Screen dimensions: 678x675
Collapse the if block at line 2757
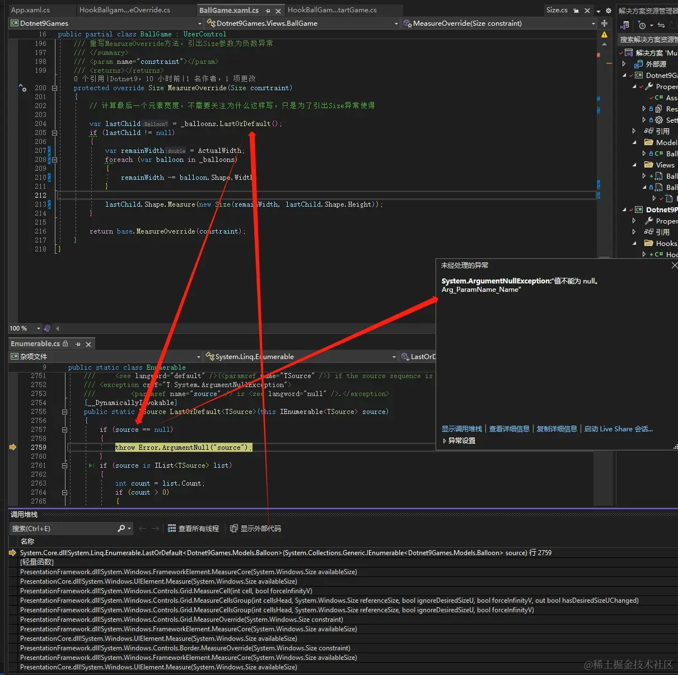tap(64, 430)
